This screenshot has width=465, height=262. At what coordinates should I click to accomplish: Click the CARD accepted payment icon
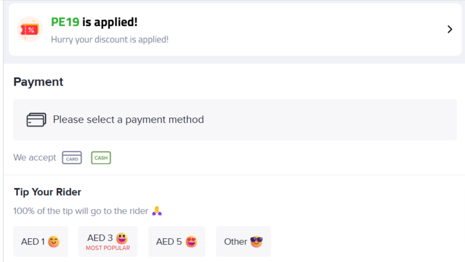[x=72, y=158]
